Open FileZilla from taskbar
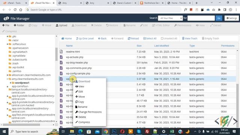The image size is (240, 135). coord(147,132)
